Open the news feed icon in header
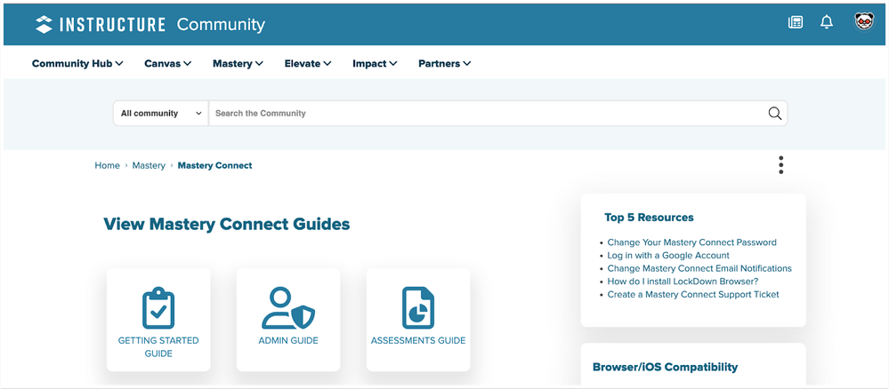889x389 pixels. 796,23
